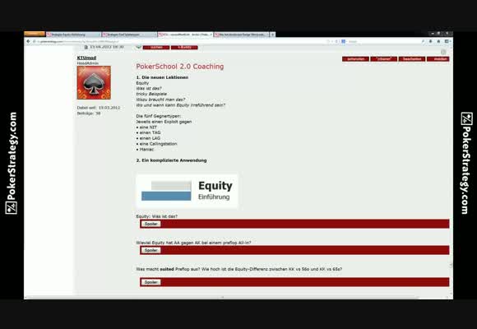Go back with the browser back arrow
The image size is (477, 329).
pos(28,41)
